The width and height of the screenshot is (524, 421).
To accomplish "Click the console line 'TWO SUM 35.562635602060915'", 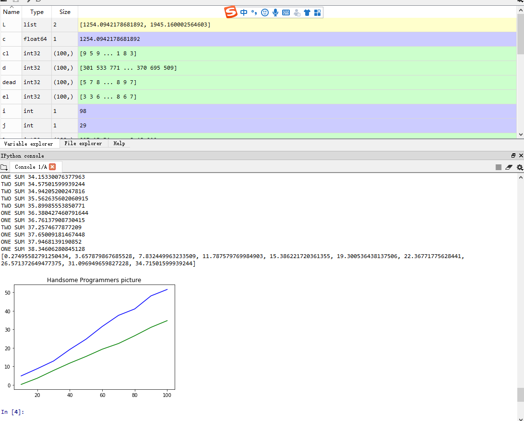I will click(x=45, y=198).
